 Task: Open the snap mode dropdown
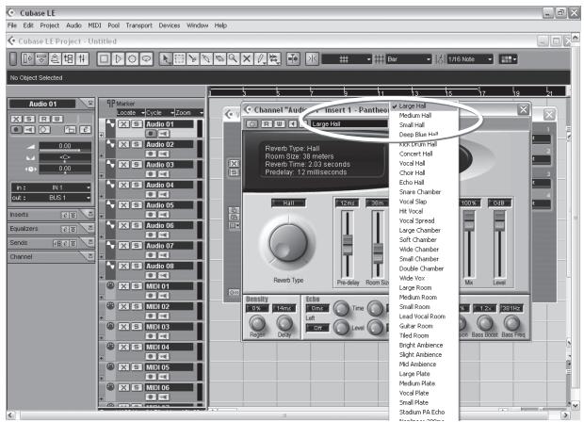tap(347, 59)
